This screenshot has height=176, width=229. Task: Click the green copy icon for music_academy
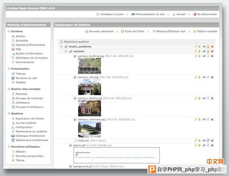point(199,47)
